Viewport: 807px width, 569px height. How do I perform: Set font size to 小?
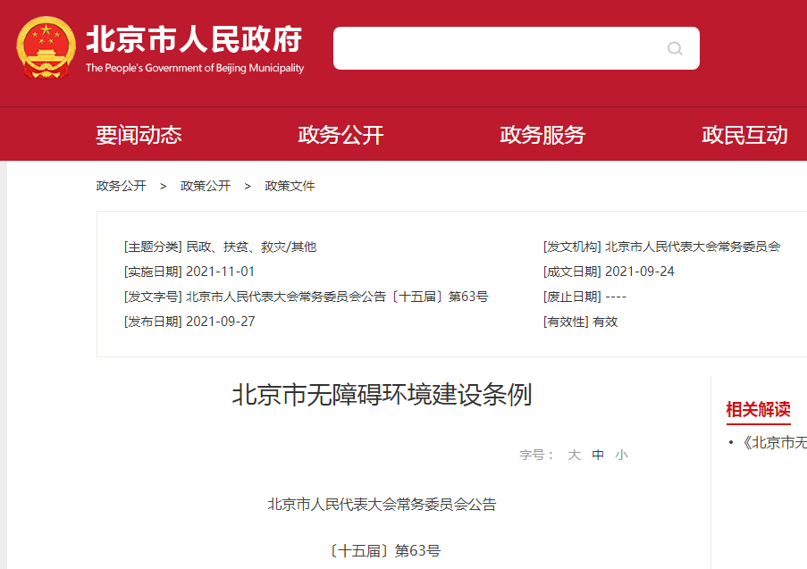pos(622,455)
